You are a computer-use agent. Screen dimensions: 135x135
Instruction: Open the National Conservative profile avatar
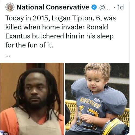(10, 7)
